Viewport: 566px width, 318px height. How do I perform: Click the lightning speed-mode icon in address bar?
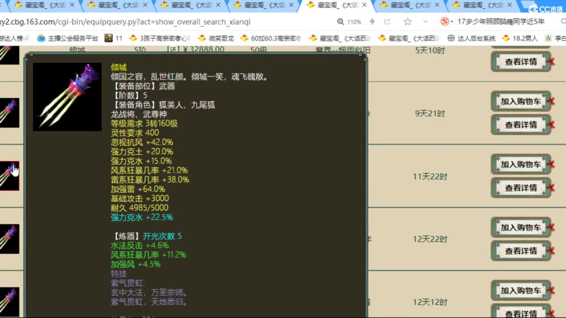click(x=372, y=22)
